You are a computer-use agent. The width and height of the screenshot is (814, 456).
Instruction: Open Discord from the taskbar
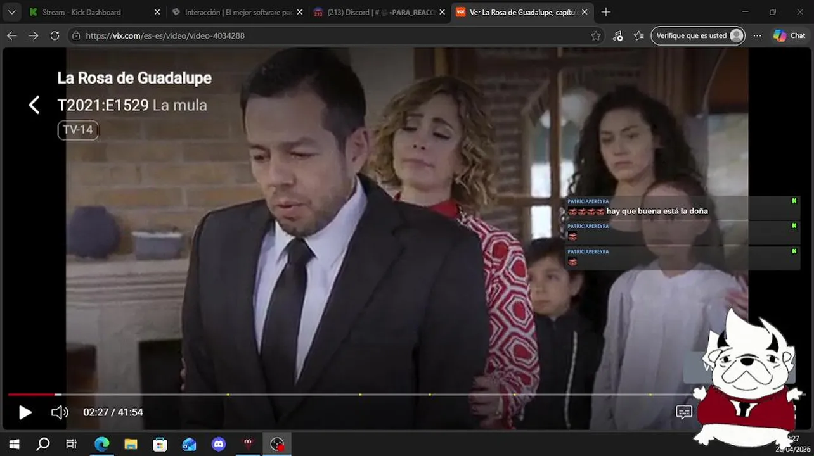click(219, 444)
